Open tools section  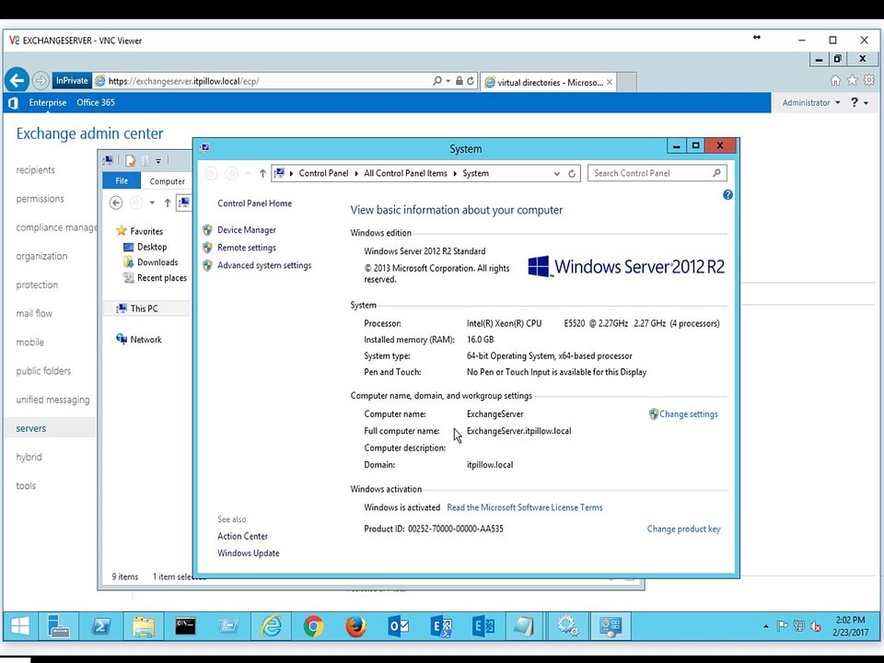click(26, 486)
